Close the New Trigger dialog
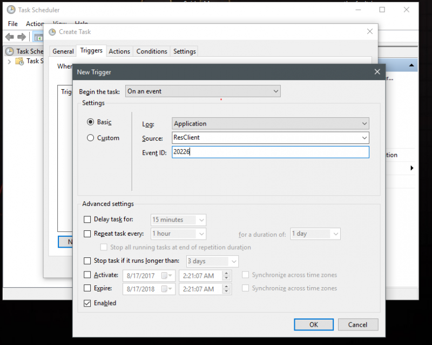The image size is (432, 345). coord(376,72)
